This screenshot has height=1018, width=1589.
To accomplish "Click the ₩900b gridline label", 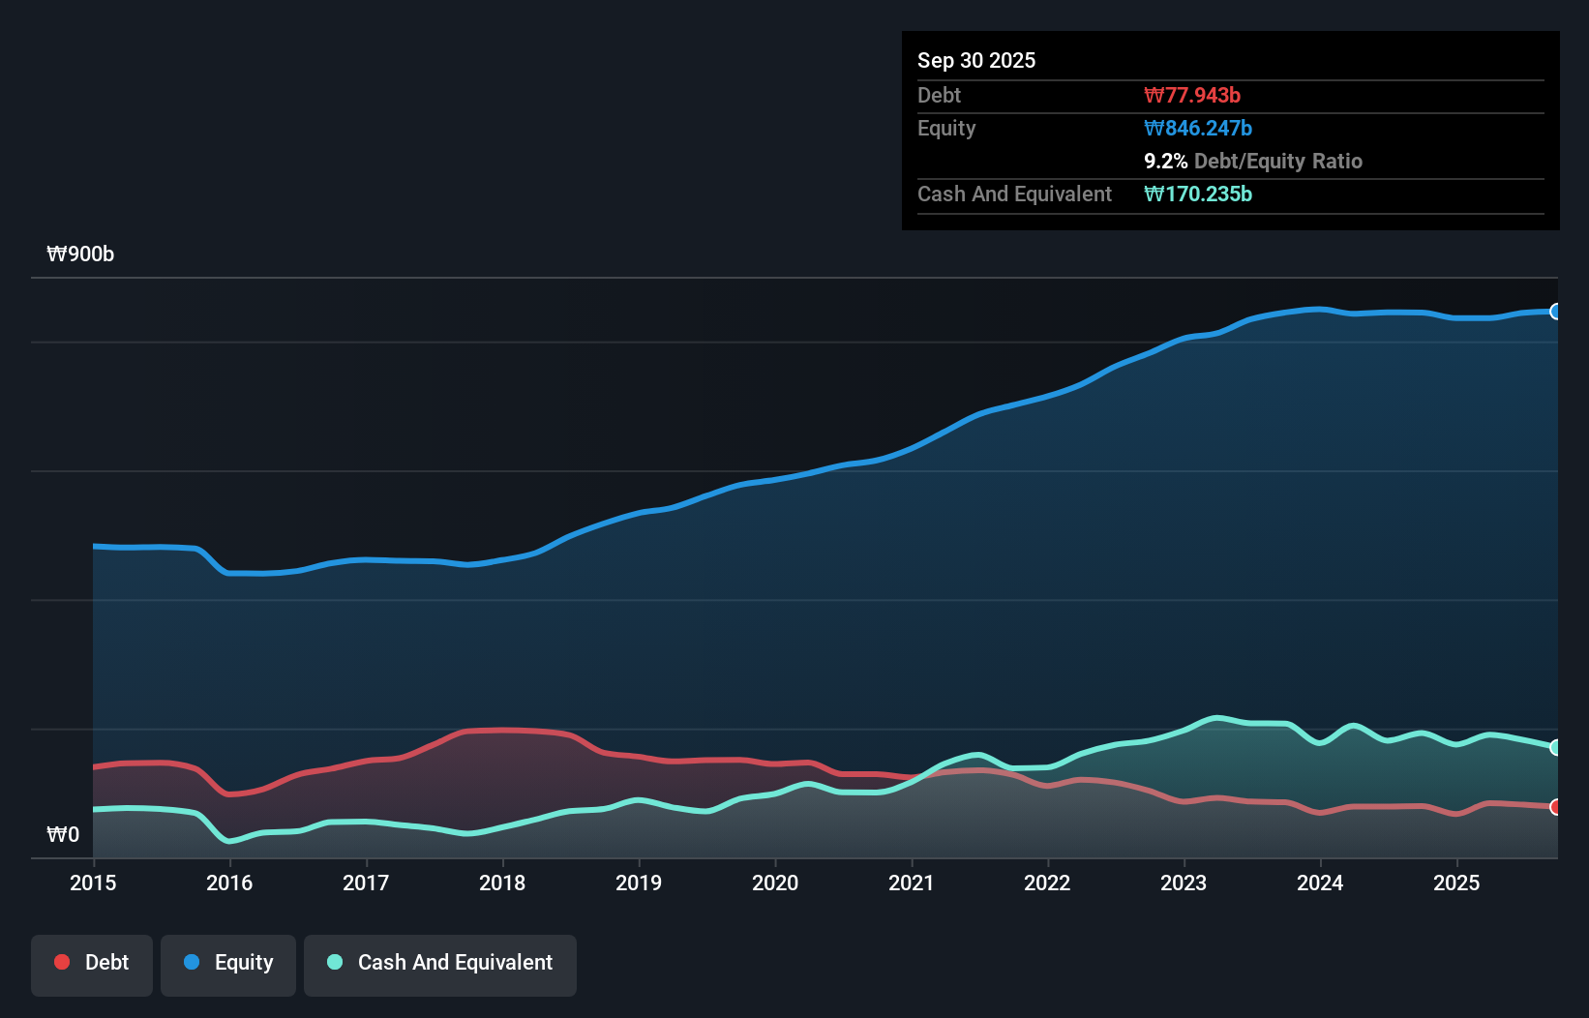I will [80, 254].
